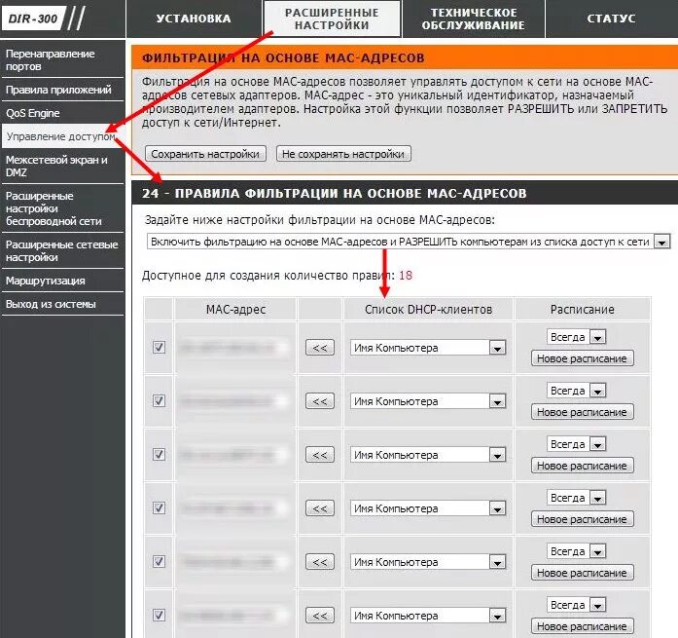This screenshot has width=678, height=638.
Task: Open third row Имя Компьютера dropdown
Action: [x=428, y=455]
